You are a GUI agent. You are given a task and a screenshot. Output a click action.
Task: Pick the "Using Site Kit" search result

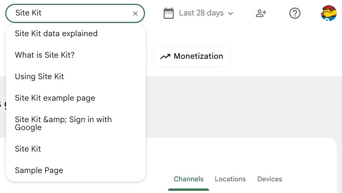tap(40, 77)
